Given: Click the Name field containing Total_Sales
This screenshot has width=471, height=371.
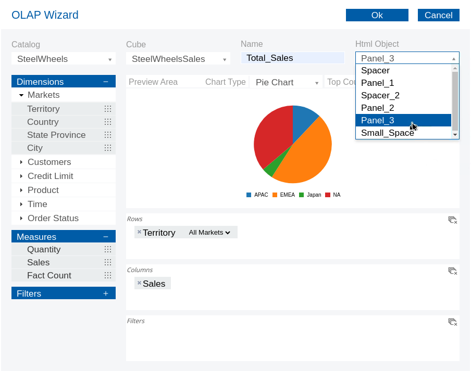Looking at the screenshot, I should click(292, 58).
